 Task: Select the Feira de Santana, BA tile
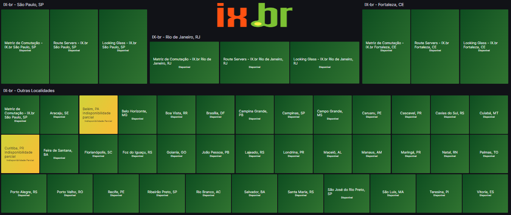coord(59,154)
